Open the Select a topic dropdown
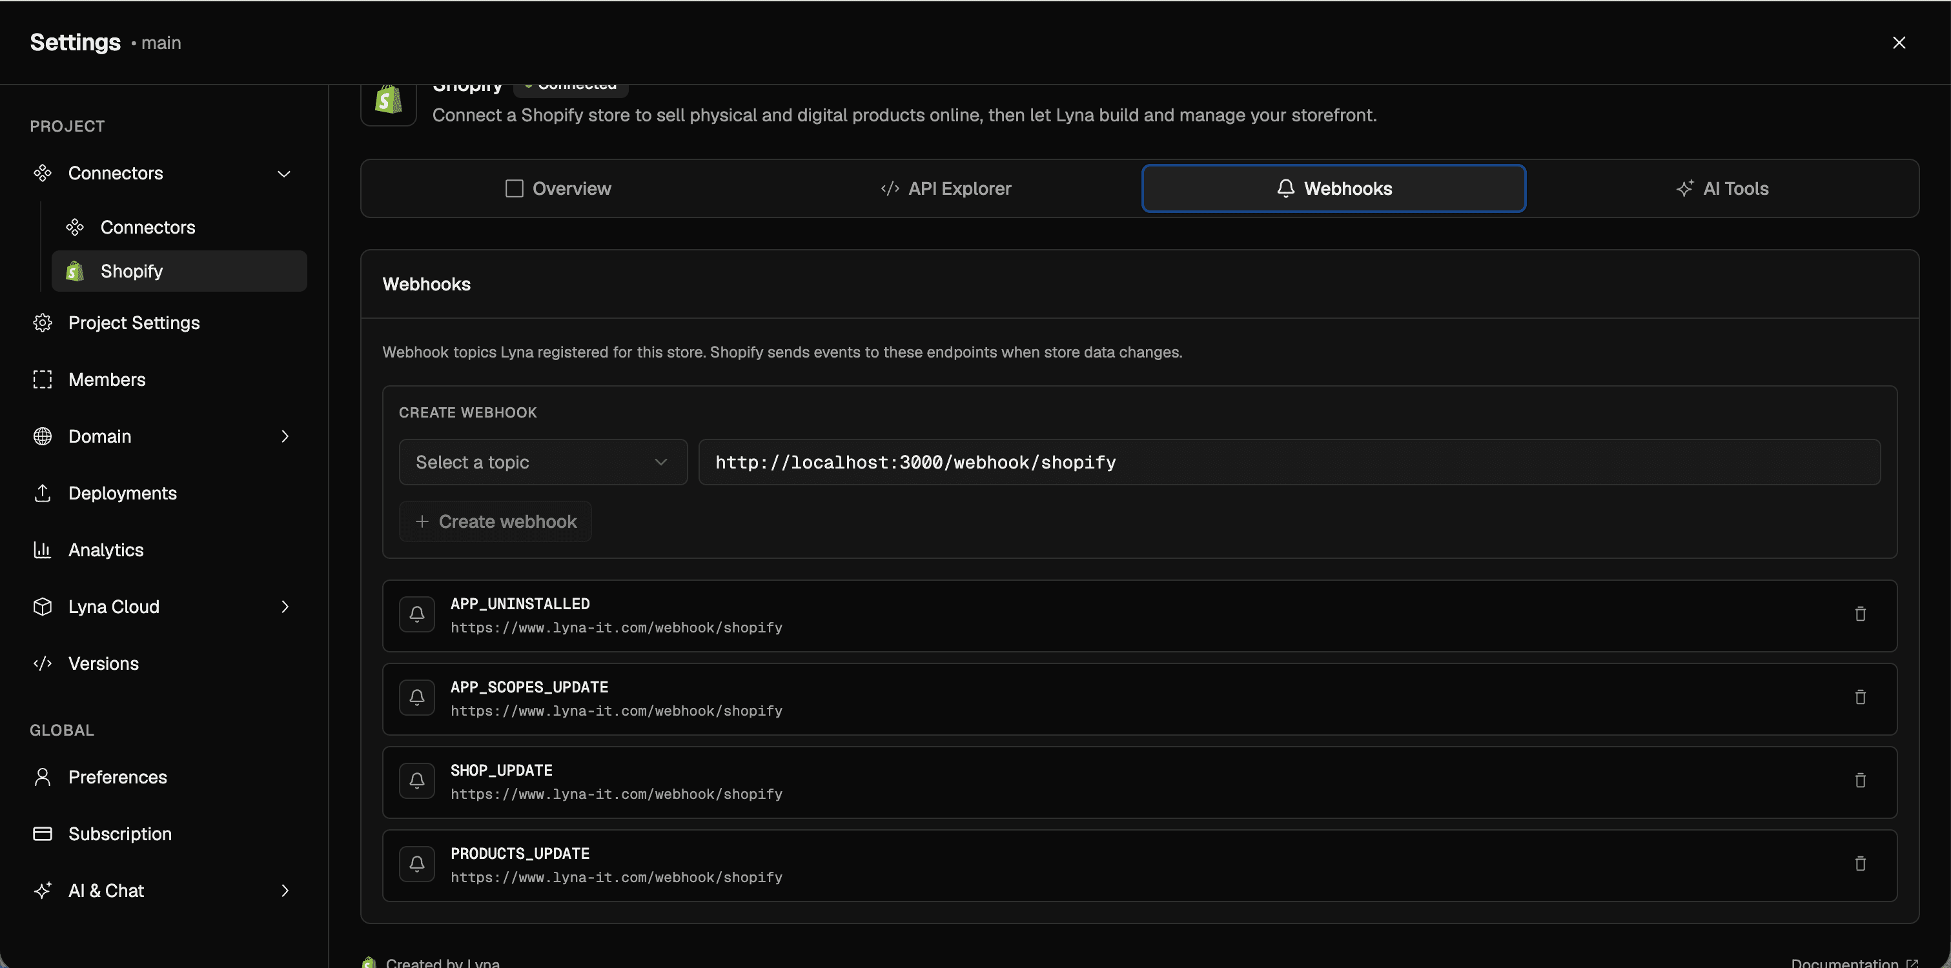Image resolution: width=1951 pixels, height=968 pixels. point(543,463)
